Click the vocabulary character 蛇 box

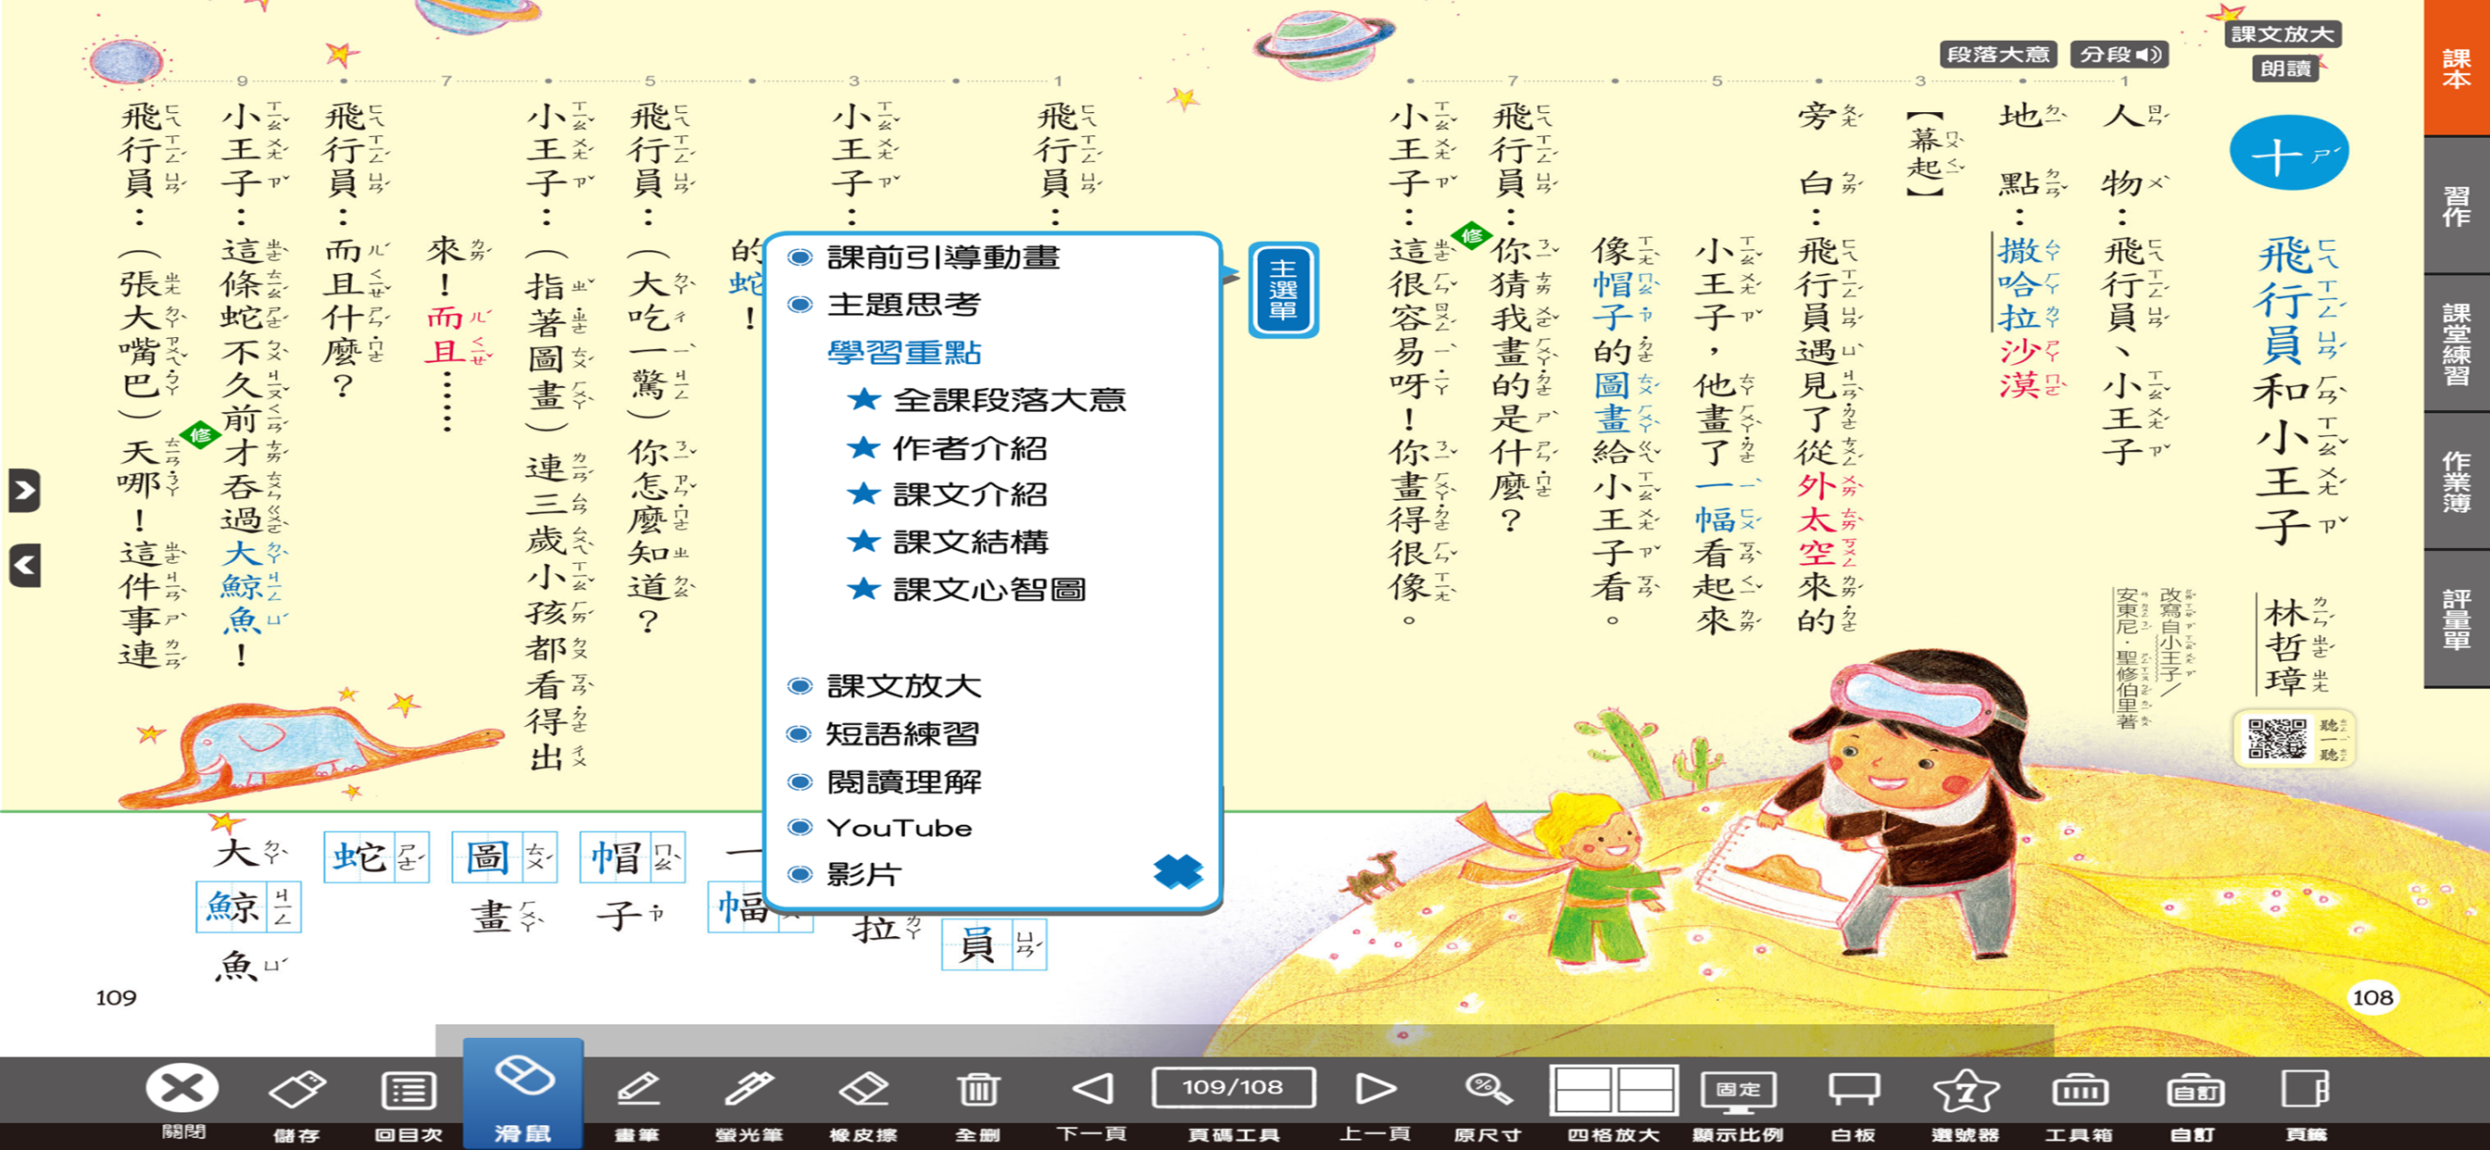click(x=376, y=856)
